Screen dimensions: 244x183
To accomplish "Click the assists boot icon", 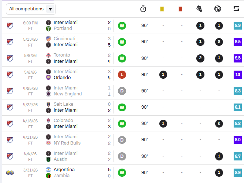I will (x=199, y=9).
